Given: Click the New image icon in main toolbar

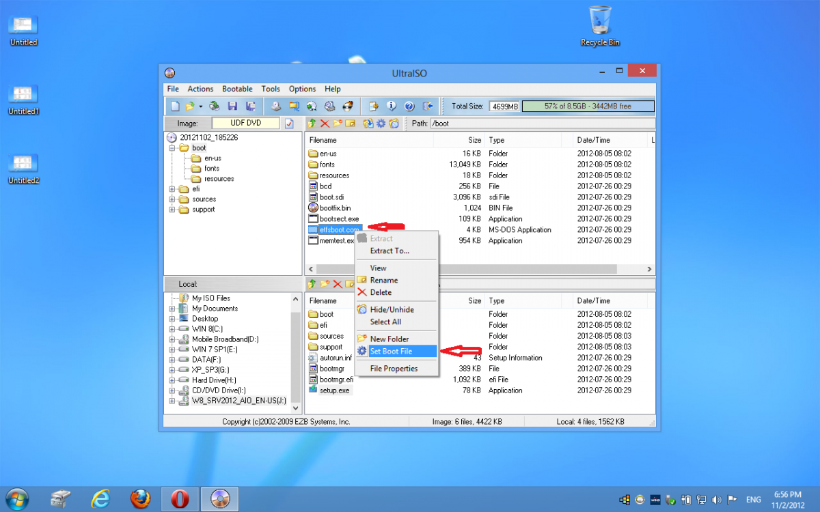Looking at the screenshot, I should [x=175, y=106].
